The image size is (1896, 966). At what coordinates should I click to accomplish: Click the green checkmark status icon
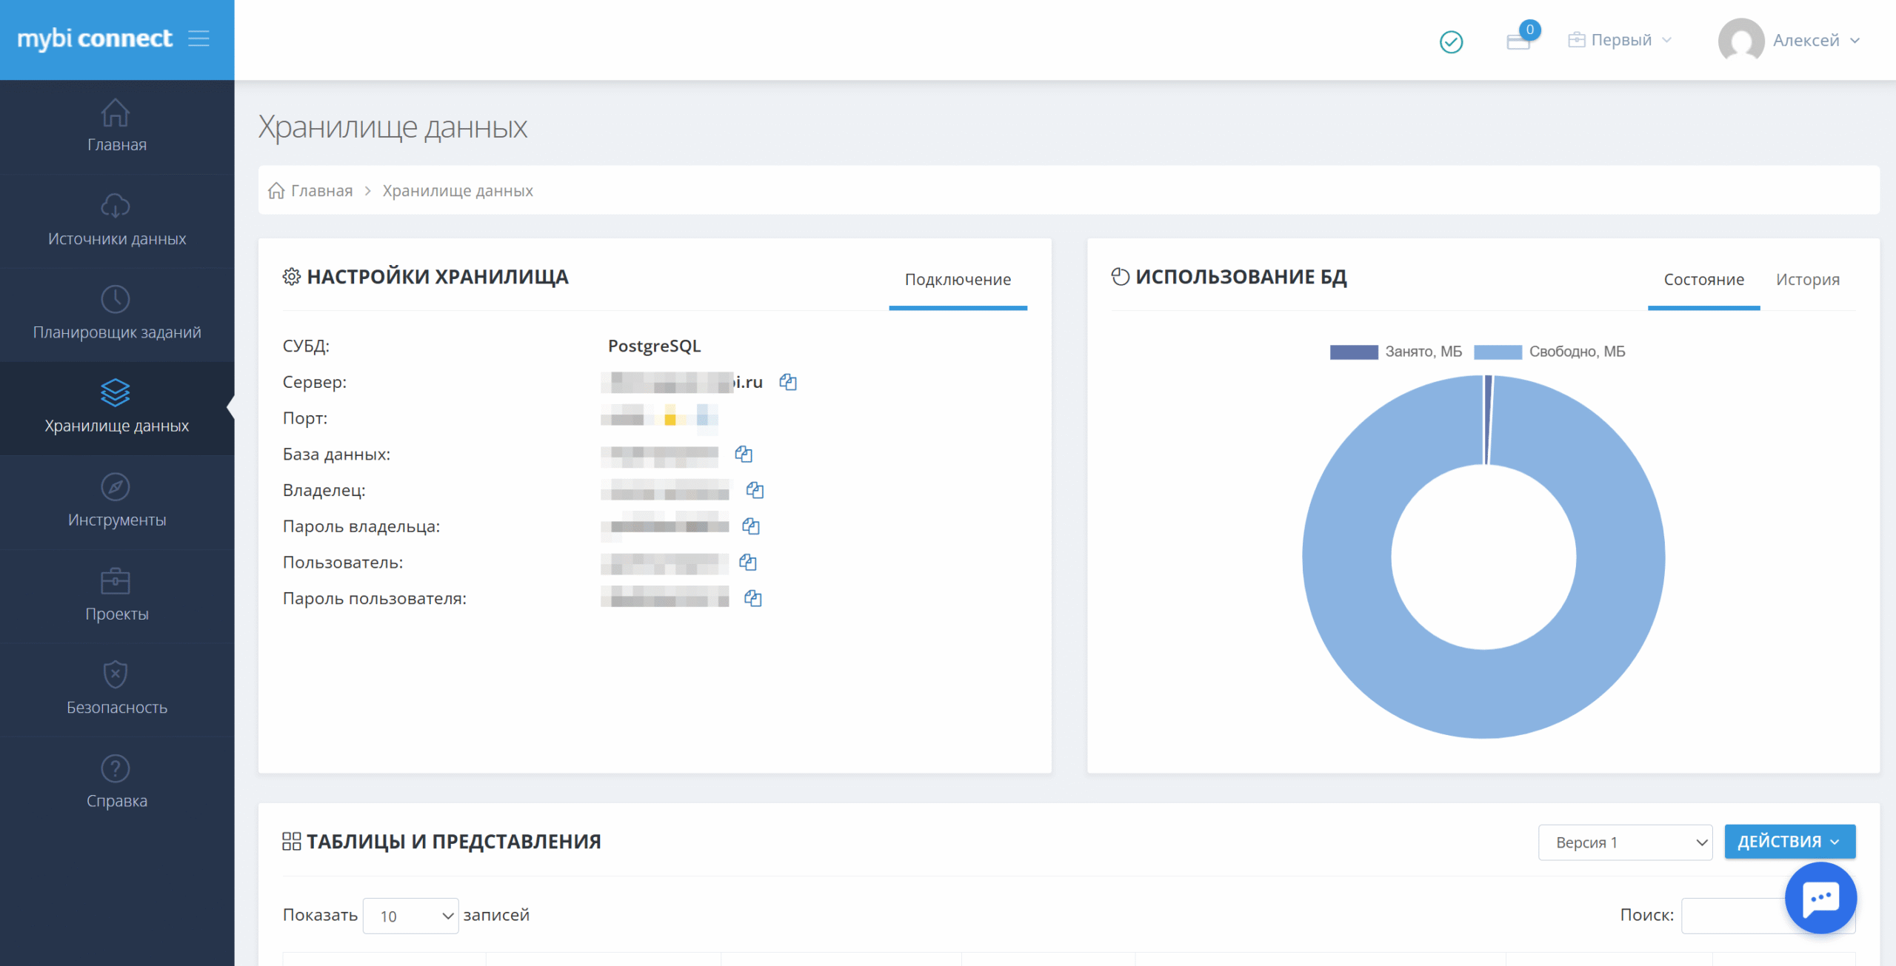[x=1451, y=41]
